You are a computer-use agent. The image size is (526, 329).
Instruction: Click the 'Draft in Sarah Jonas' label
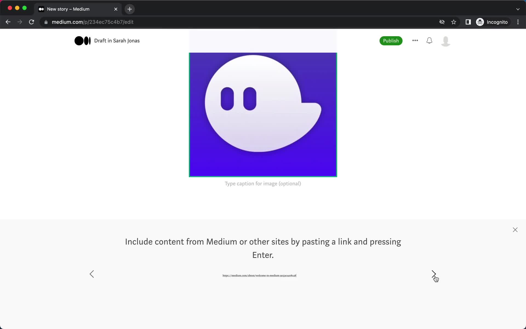[x=117, y=41]
